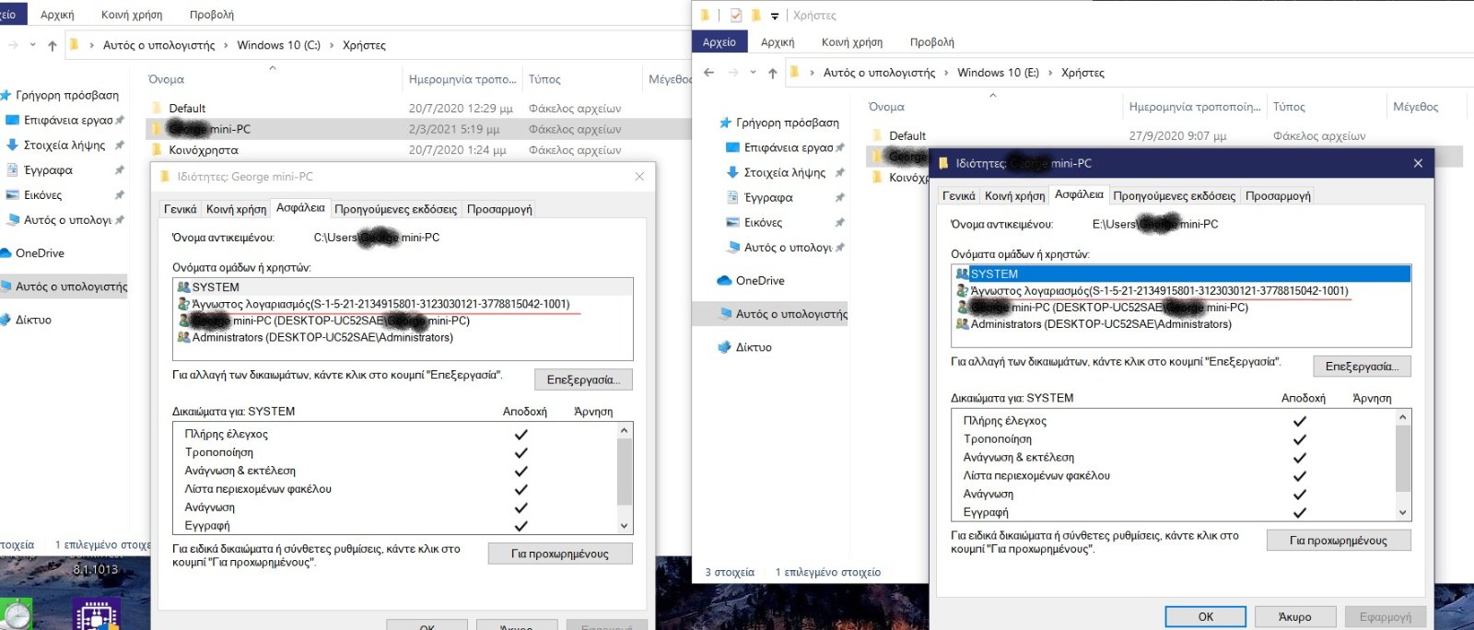Open OneDrive in the C: window sidebar
This screenshot has width=1474, height=630.
tap(40, 253)
